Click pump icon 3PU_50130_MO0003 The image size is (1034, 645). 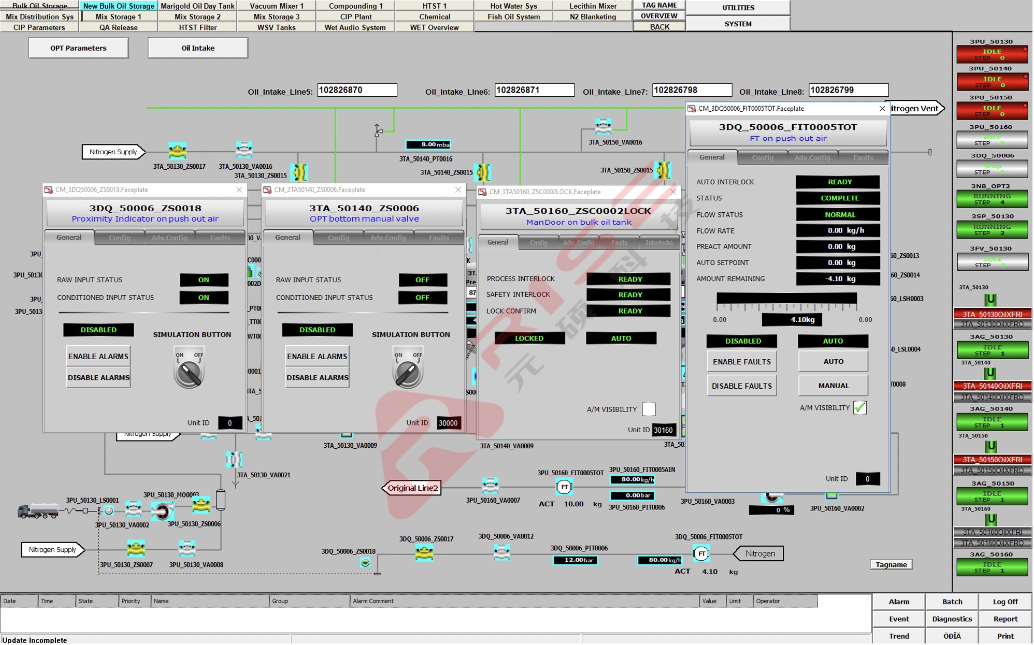[x=163, y=511]
